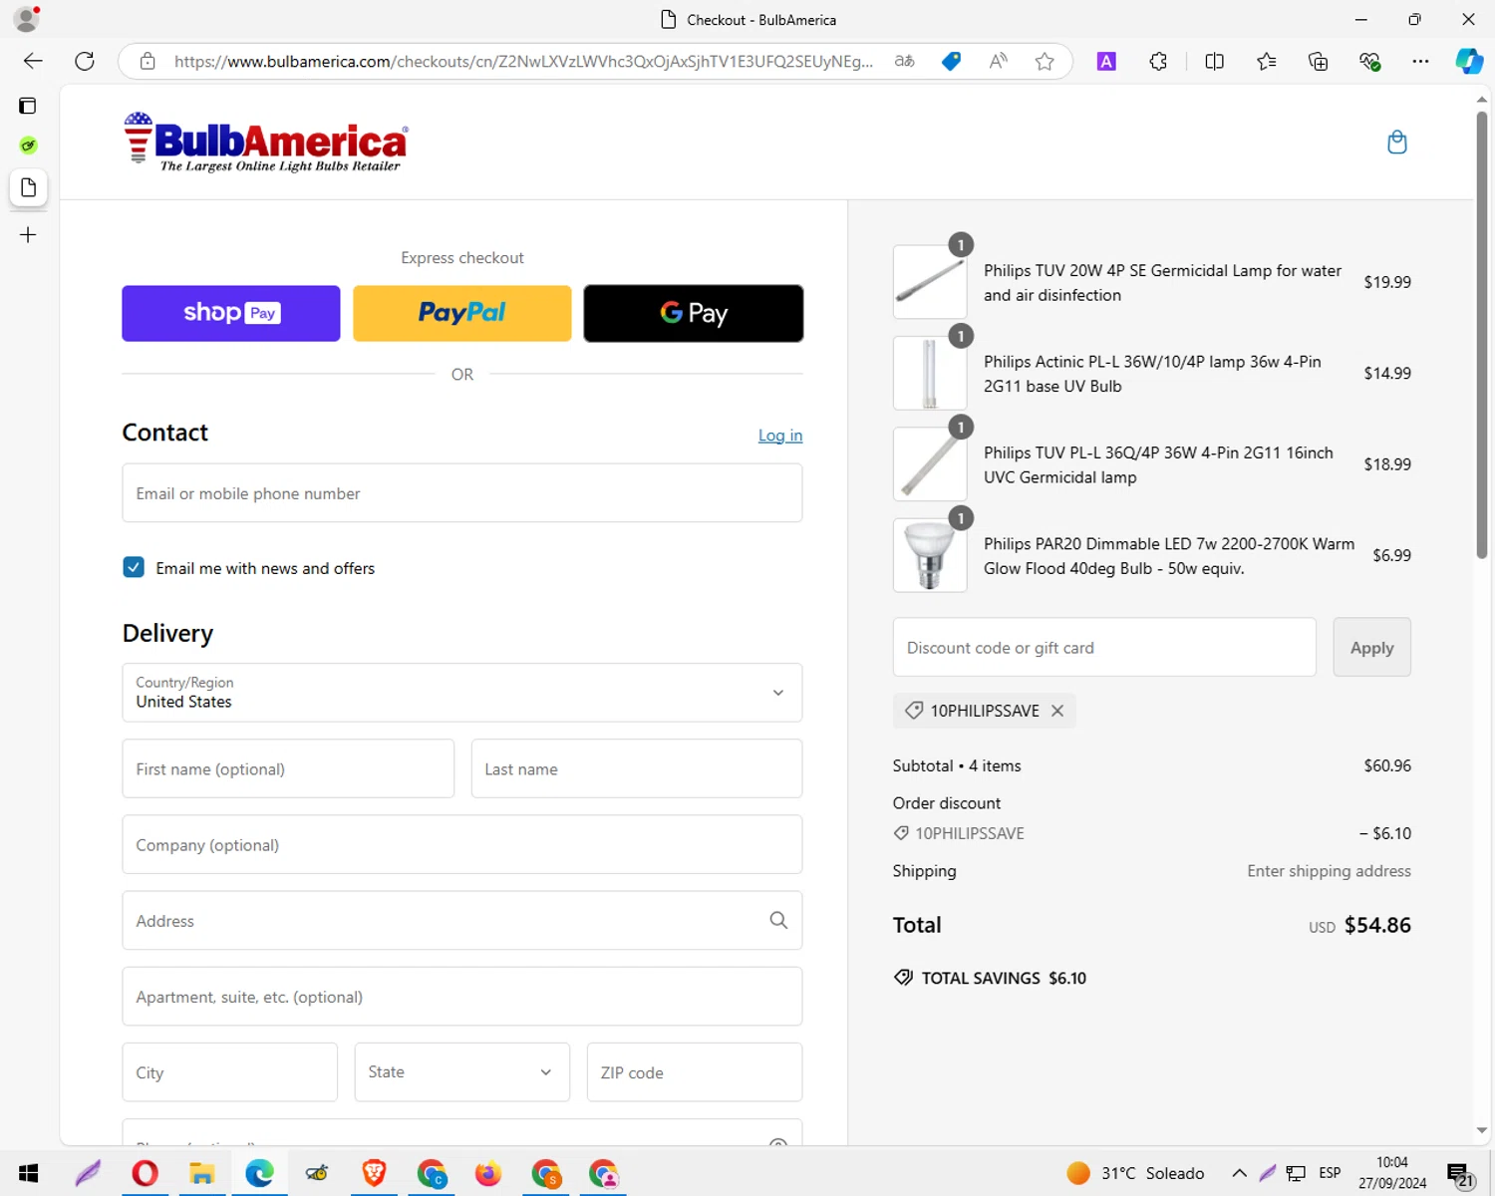This screenshot has width=1495, height=1196.
Task: Click the browser address bar URL
Action: (523, 61)
